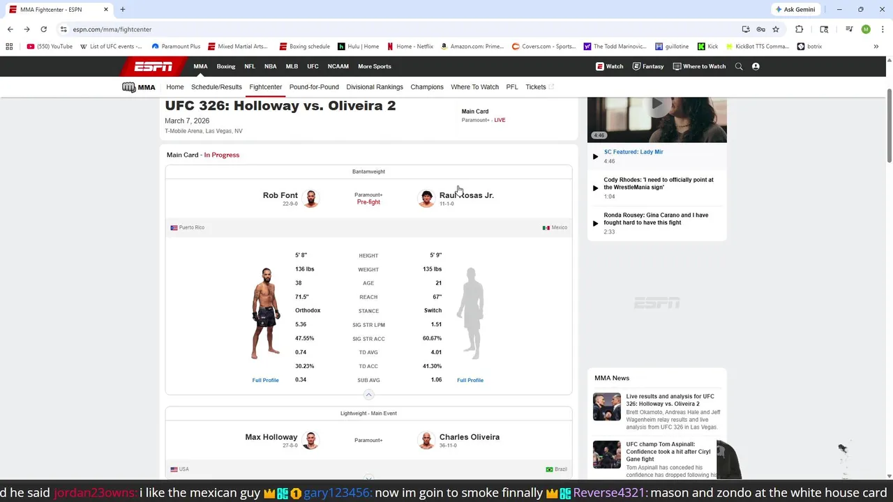Select the UFC menu item
893x502 pixels.
click(x=313, y=66)
